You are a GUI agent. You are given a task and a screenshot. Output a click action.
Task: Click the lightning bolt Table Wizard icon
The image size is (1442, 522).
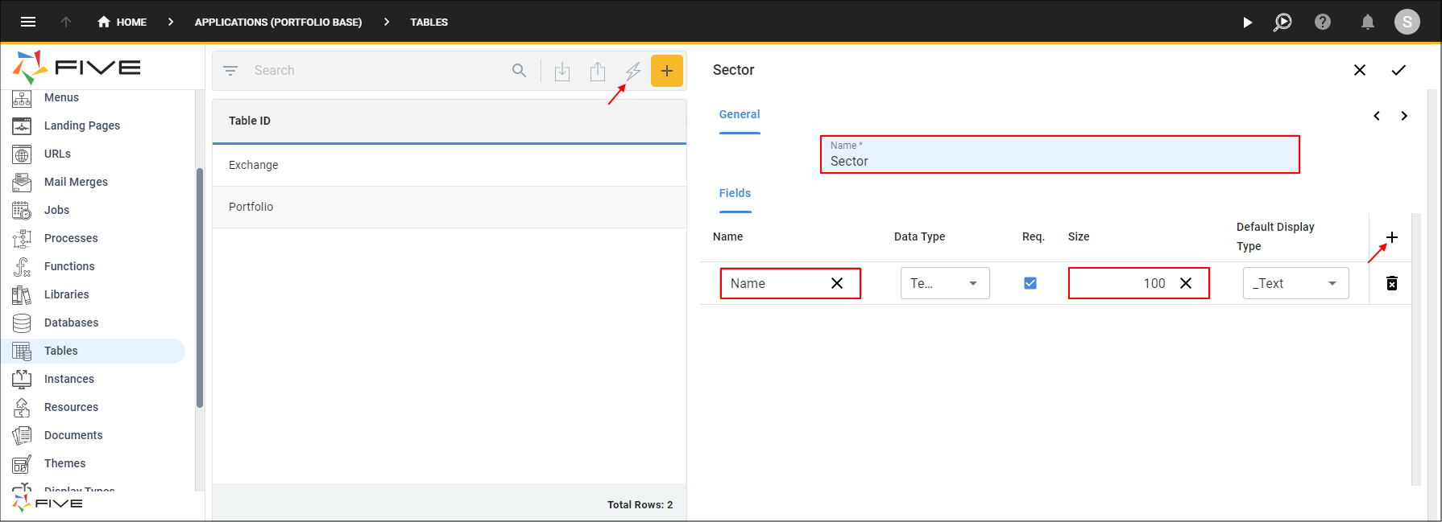[633, 71]
